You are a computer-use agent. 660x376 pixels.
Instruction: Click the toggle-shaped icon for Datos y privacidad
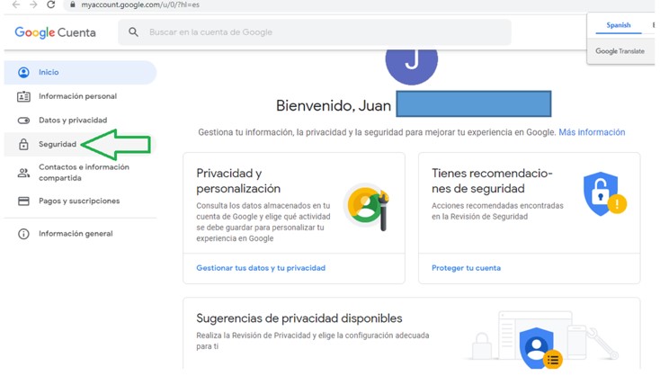pos(23,121)
